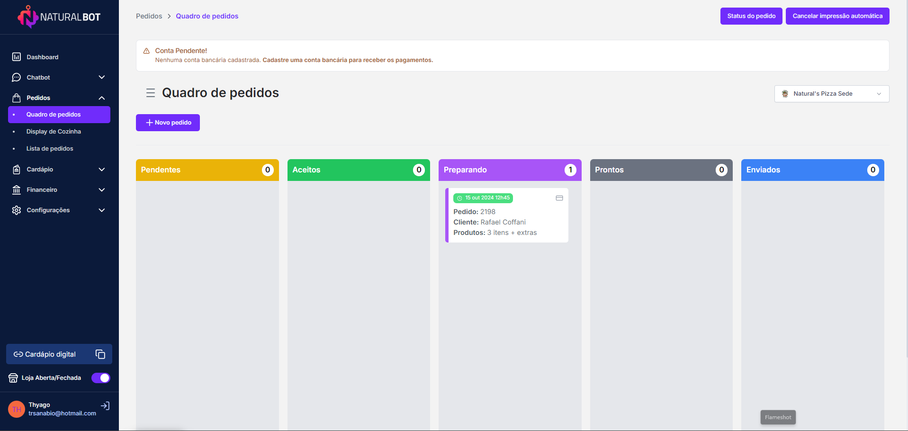Click the card icon on order 2198
Viewport: 908px width, 431px height.
pos(559,198)
